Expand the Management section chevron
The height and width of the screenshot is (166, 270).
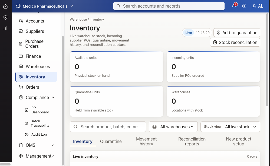click(53, 156)
